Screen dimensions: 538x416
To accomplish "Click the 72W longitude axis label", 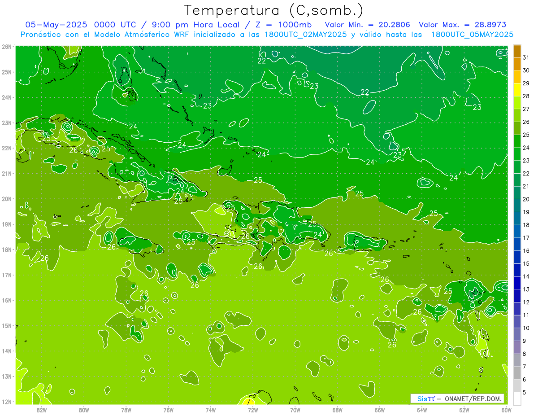I will 253,410.
